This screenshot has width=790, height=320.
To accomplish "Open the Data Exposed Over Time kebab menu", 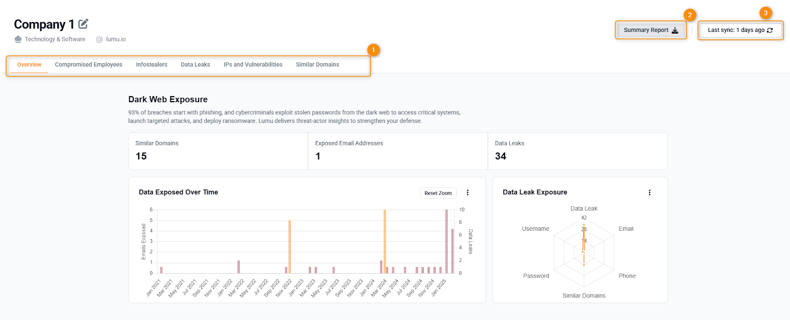I will (x=468, y=193).
